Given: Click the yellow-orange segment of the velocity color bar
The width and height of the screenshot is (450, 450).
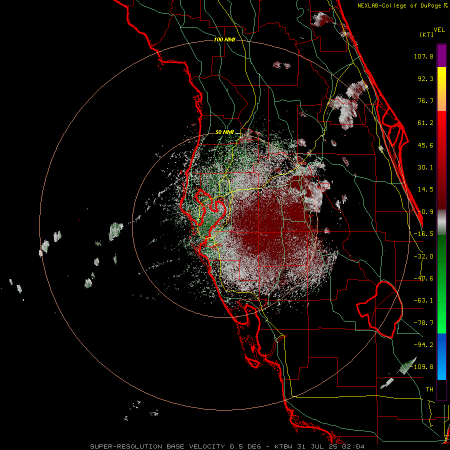Looking at the screenshot, I should click(441, 89).
